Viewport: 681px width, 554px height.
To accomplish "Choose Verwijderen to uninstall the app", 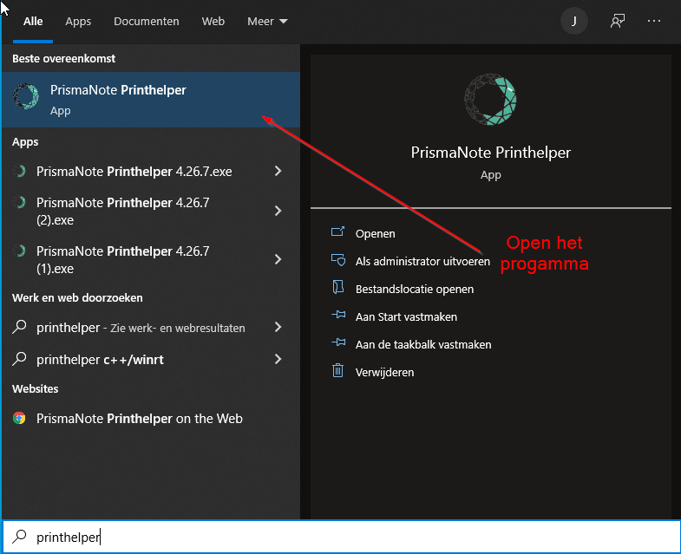I will point(385,373).
